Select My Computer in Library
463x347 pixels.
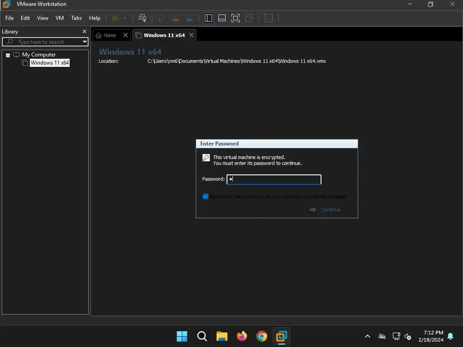[39, 55]
